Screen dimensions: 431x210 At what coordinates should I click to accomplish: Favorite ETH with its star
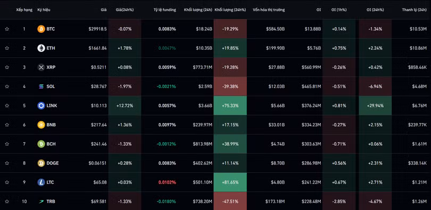coord(7,48)
